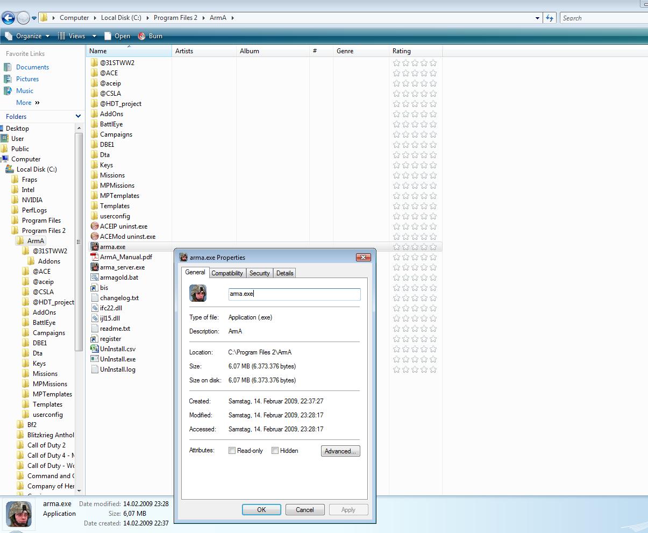This screenshot has height=533, width=648.
Task: Open Music in Favorite Links
Action: (25, 91)
